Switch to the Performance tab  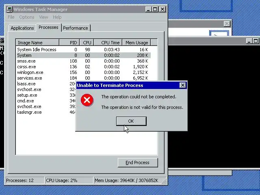(76, 28)
